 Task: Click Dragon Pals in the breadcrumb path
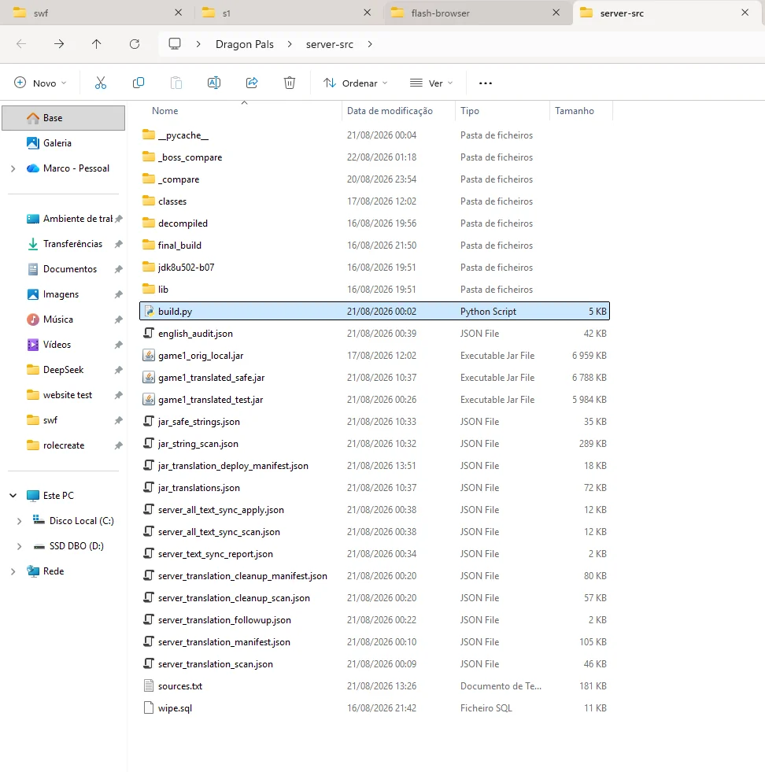click(245, 44)
